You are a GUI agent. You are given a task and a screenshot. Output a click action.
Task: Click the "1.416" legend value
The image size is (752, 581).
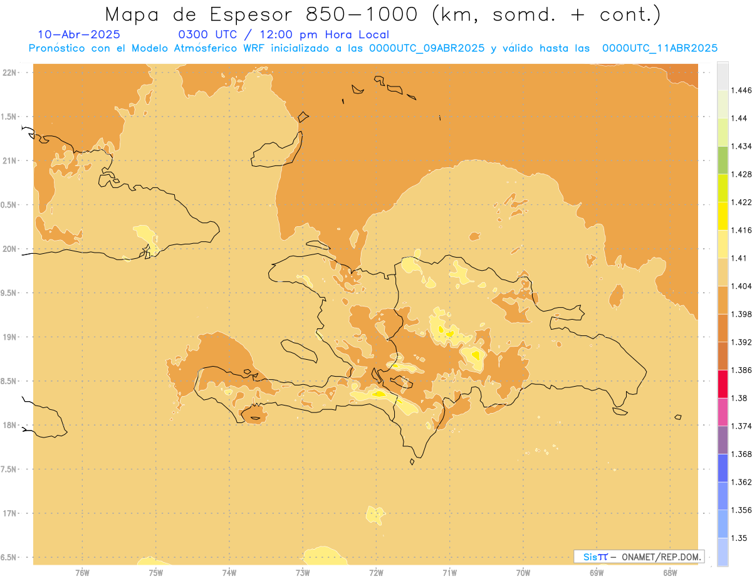[x=741, y=230]
